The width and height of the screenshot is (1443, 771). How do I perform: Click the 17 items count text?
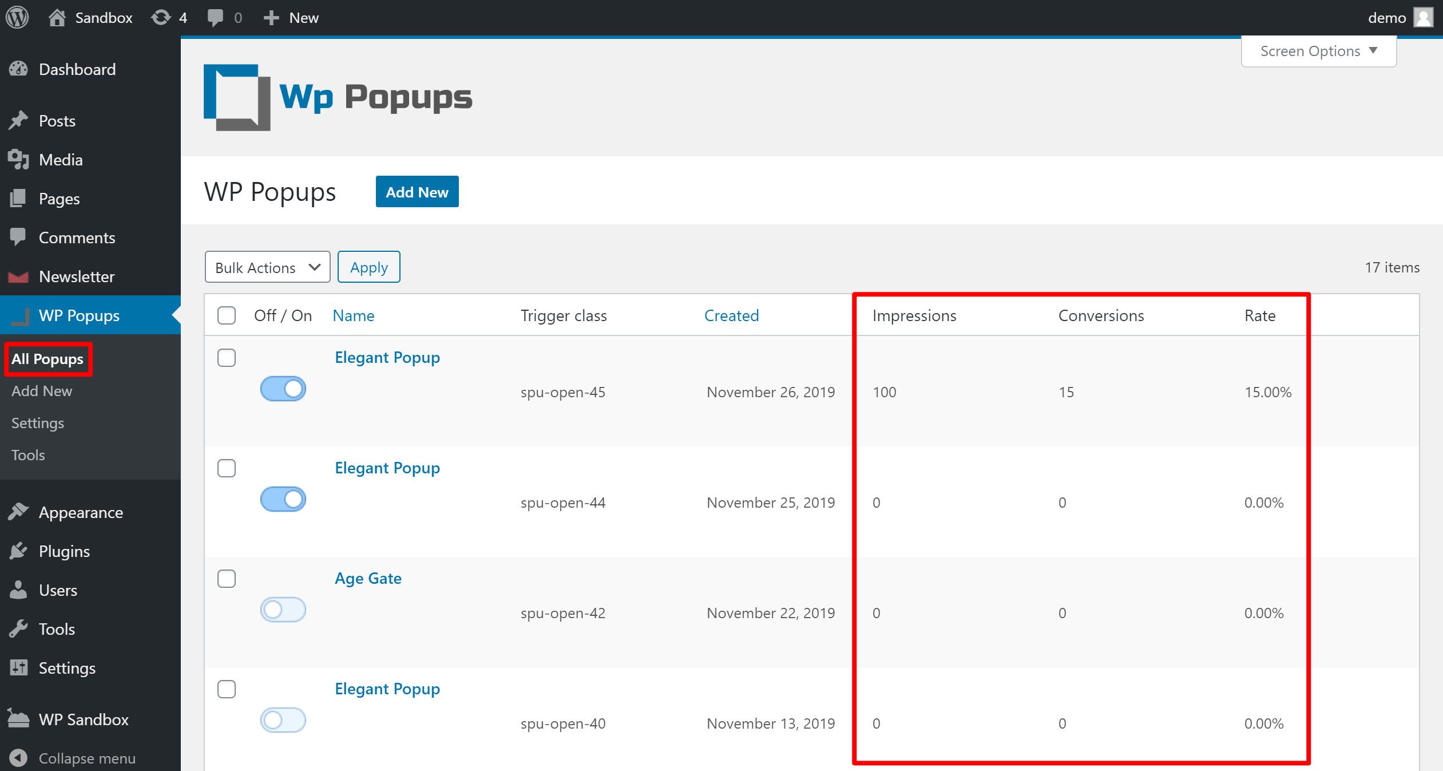coord(1392,267)
